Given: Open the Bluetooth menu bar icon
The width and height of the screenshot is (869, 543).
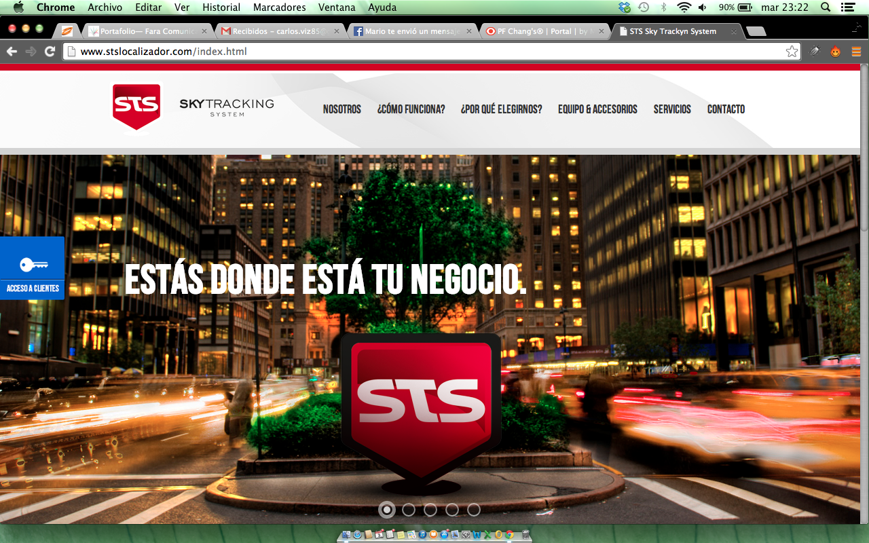Looking at the screenshot, I should 663,7.
